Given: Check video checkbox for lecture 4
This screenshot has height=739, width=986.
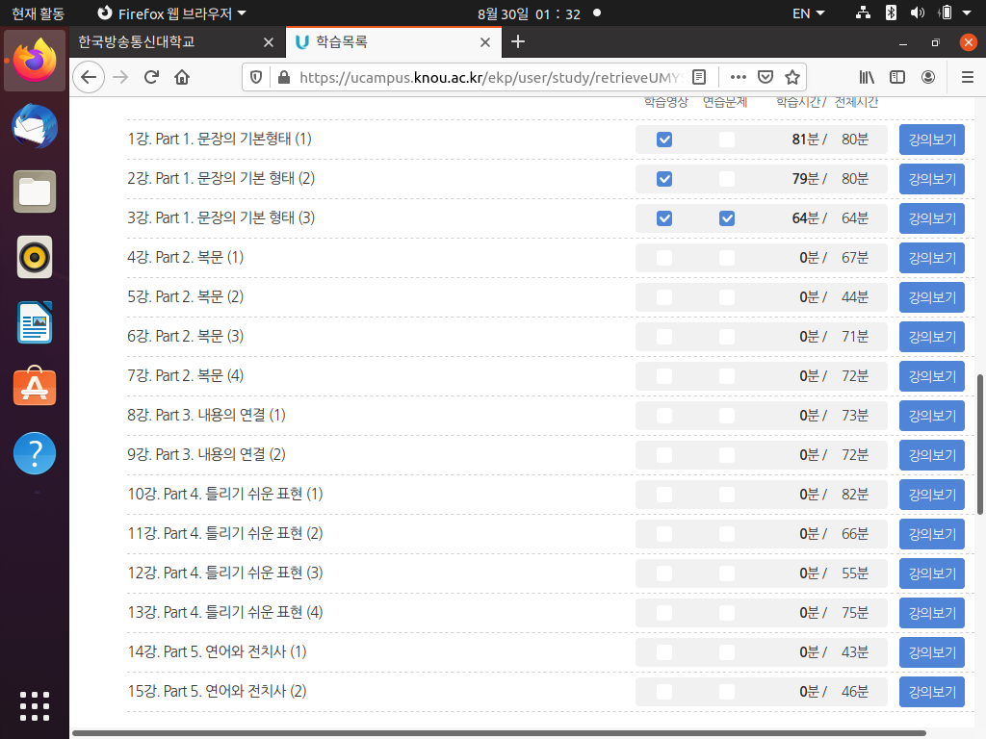Looking at the screenshot, I should [664, 258].
